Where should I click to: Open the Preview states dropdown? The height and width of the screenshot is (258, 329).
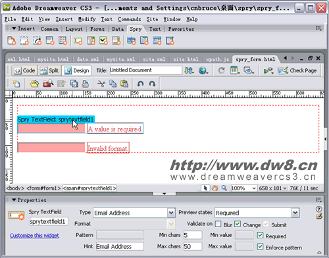tap(295, 213)
